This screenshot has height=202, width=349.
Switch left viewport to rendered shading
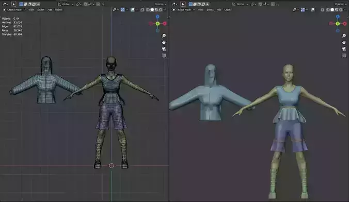point(161,10)
